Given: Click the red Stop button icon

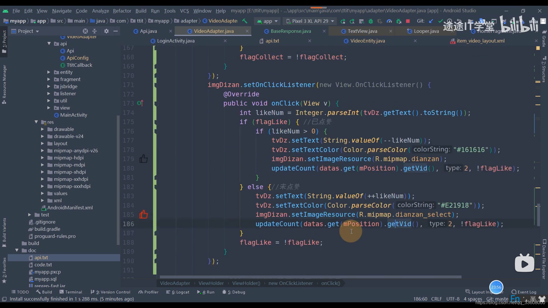Looking at the screenshot, I should click(408, 21).
